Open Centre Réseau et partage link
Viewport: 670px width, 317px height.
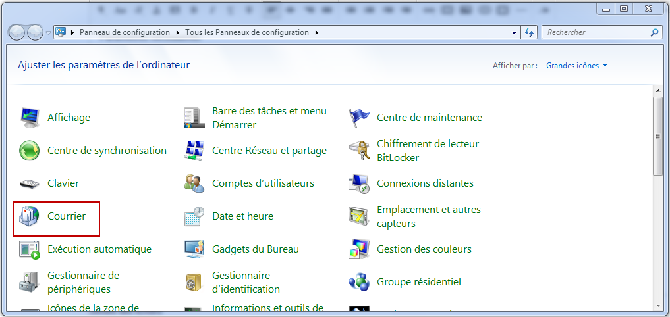click(x=269, y=151)
